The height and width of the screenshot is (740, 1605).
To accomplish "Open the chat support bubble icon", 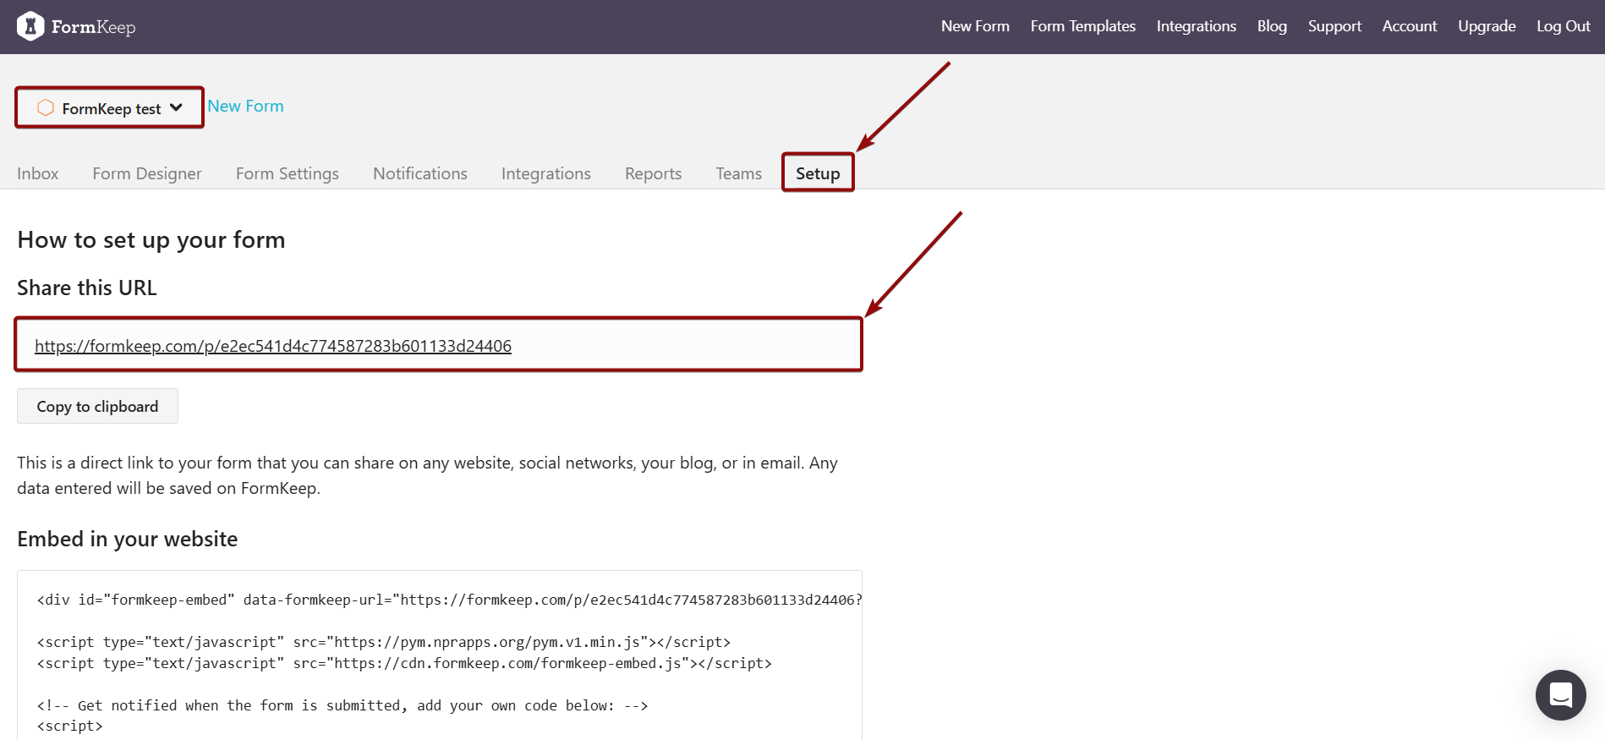I will [x=1560, y=695].
